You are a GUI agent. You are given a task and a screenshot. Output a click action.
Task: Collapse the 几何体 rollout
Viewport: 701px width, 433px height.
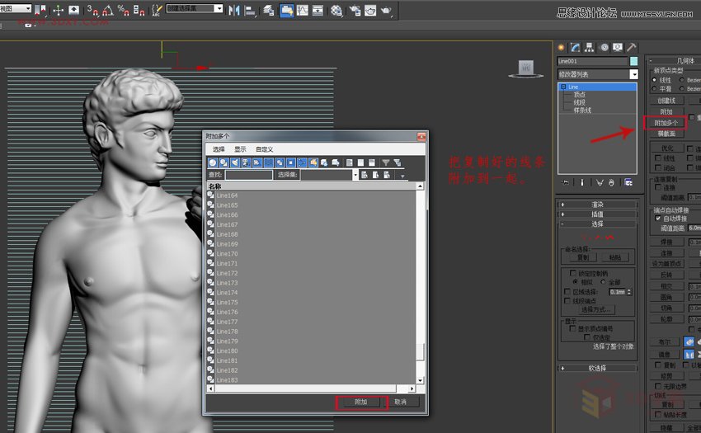click(x=675, y=60)
